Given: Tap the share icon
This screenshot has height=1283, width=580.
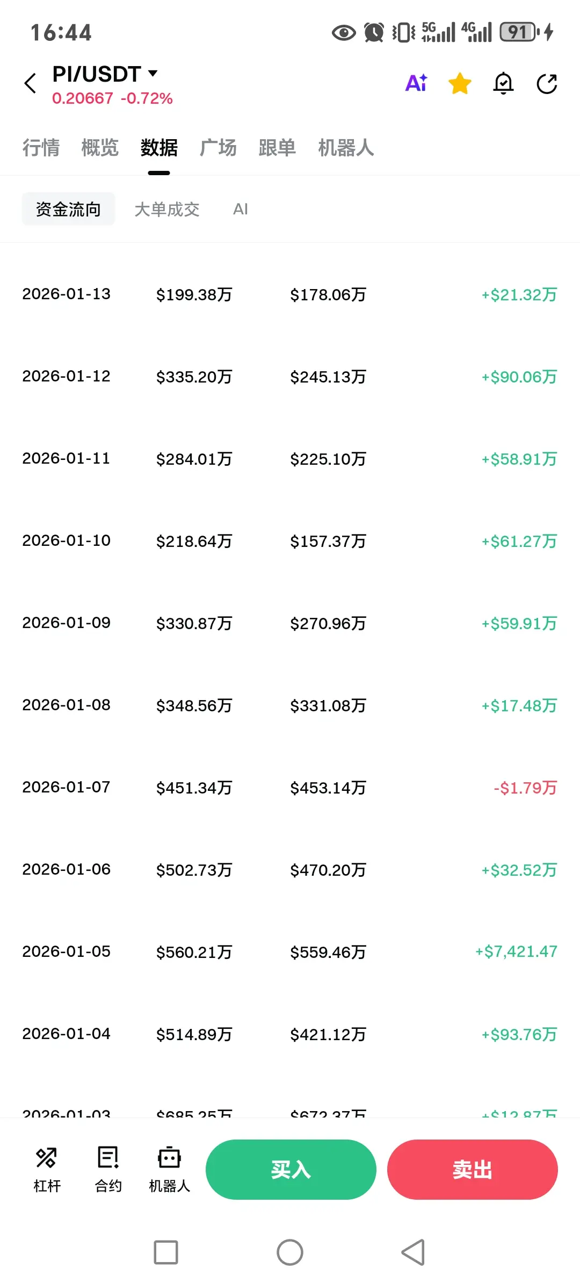Looking at the screenshot, I should point(547,83).
